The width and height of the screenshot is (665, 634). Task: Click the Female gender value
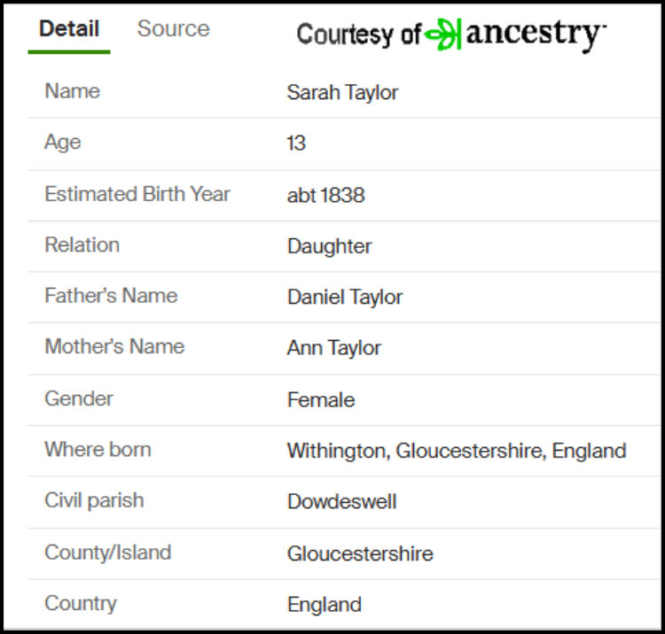point(320,400)
